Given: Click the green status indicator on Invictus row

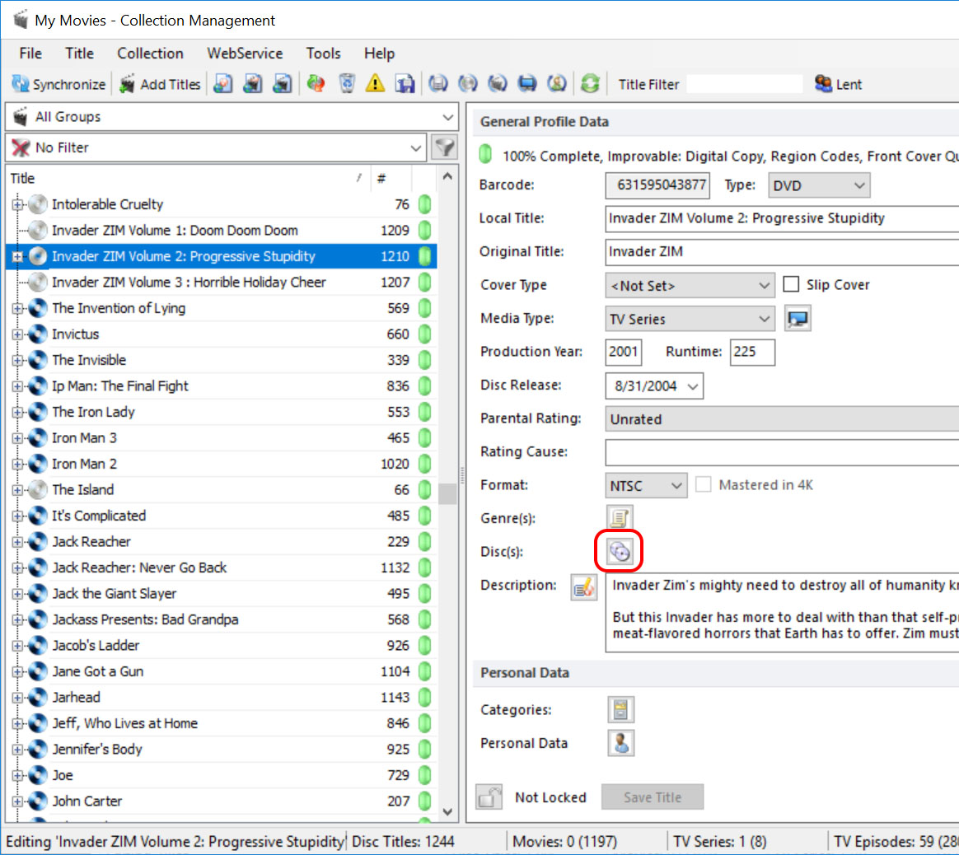Looking at the screenshot, I should tap(424, 334).
